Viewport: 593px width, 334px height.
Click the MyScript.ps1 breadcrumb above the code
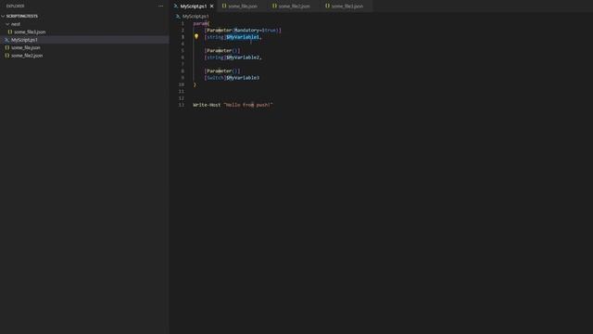point(196,17)
